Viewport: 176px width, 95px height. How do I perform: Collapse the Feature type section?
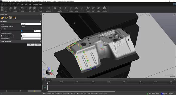pos(40,14)
